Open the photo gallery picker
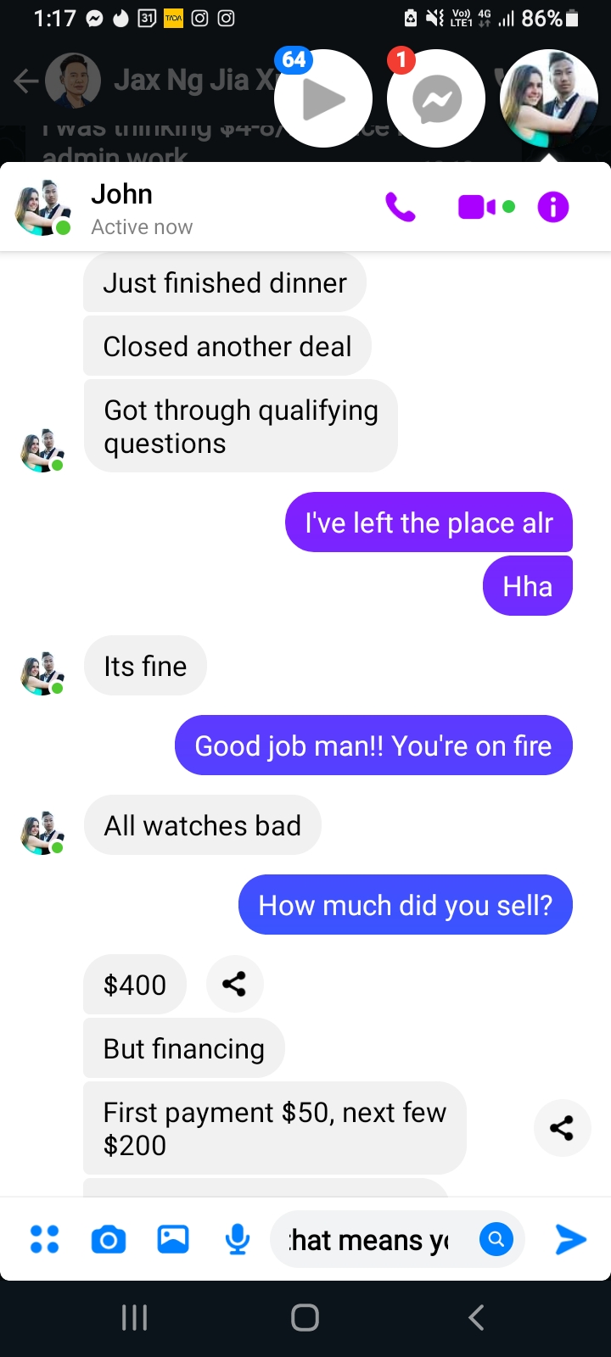The image size is (611, 1357). pos(173,1239)
